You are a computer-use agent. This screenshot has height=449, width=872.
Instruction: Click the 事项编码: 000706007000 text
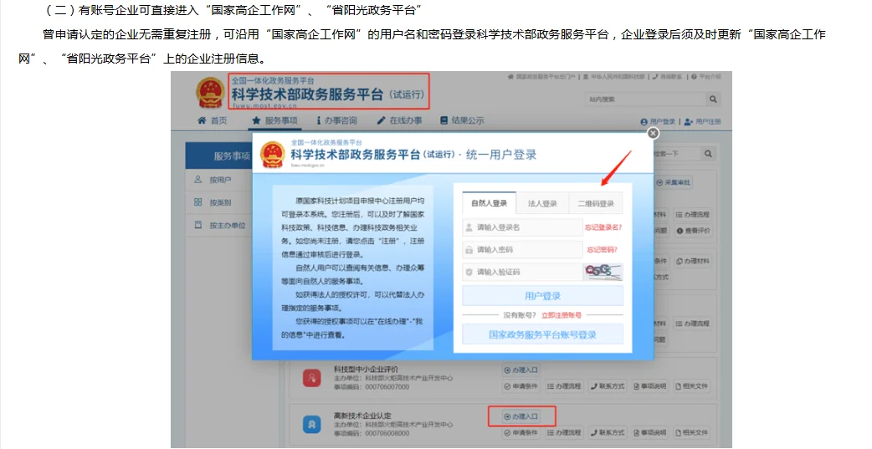click(x=372, y=387)
